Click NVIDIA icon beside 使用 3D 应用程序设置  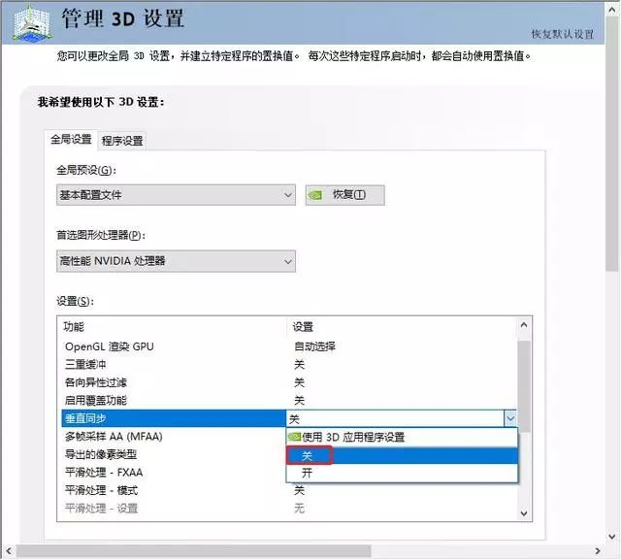294,437
